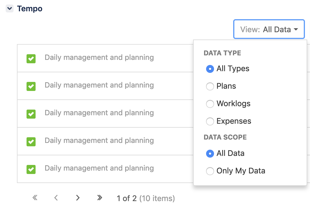The image size is (310, 209).
Task: Choose Worklogs as the data type
Action: pos(210,104)
